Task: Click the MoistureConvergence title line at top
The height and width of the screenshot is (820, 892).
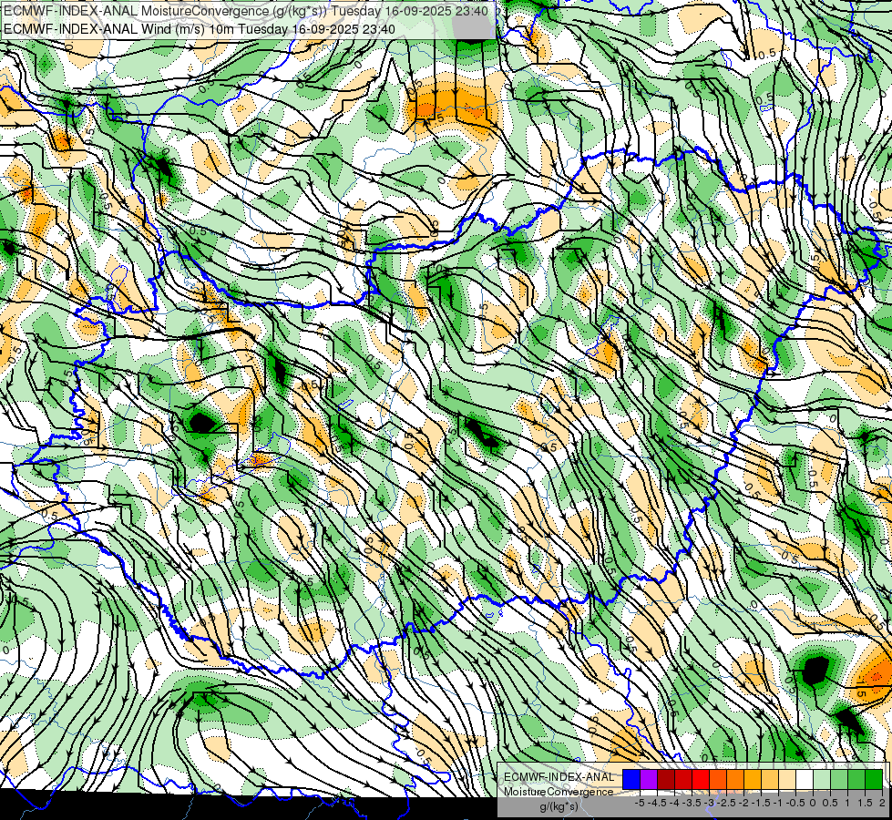Action: pos(246,11)
